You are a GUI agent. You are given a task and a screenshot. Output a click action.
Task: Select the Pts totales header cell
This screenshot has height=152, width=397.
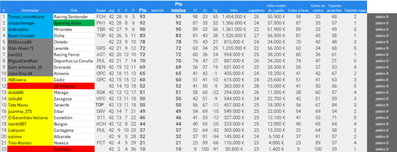click(x=178, y=7)
